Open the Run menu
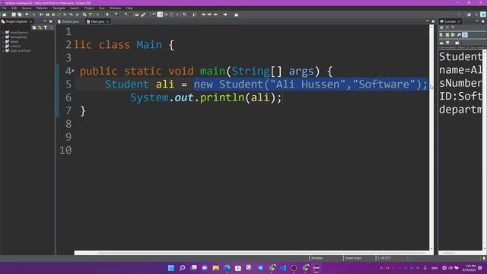Viewport: 487px width, 274px height. pyautogui.click(x=101, y=8)
